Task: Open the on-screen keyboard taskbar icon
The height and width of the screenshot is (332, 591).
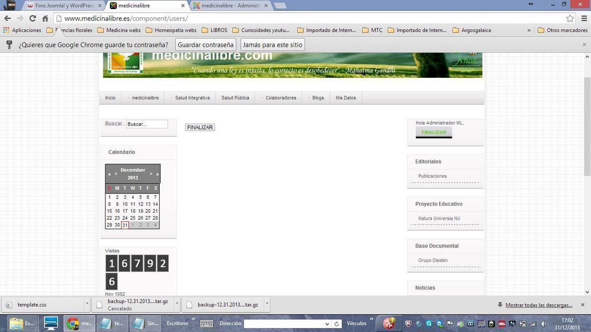Action: (206, 323)
